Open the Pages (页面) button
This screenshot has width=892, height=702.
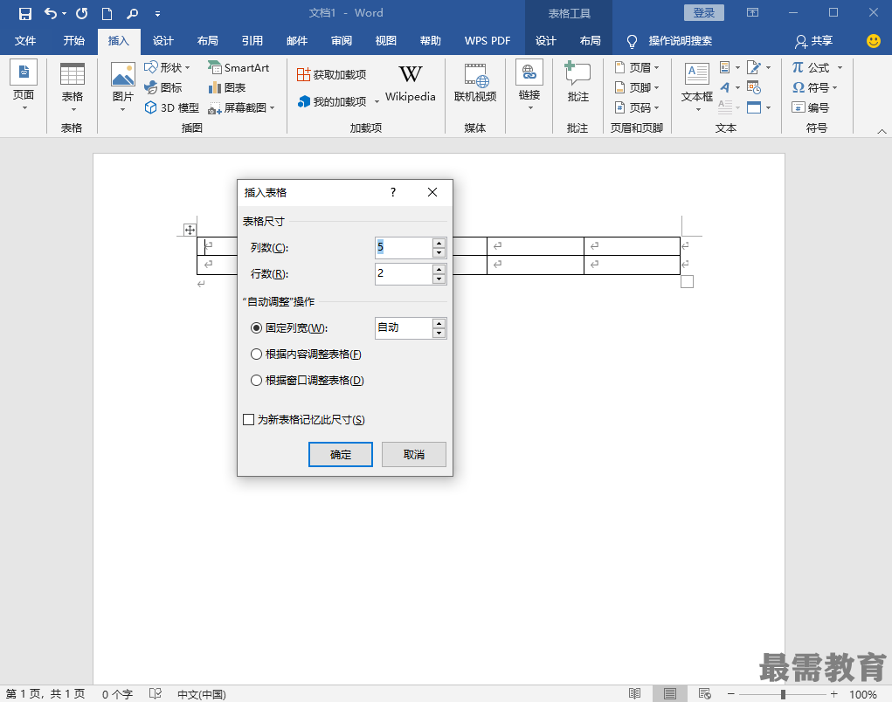[24, 86]
